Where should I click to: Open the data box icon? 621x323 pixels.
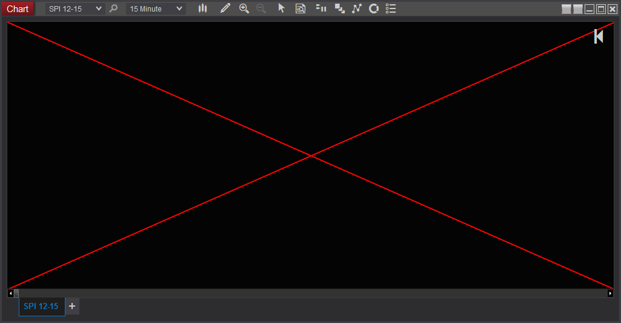click(x=301, y=8)
